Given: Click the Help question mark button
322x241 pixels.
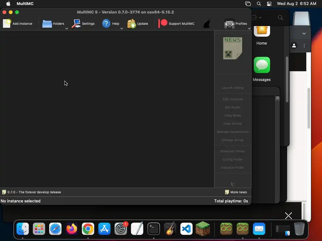Looking at the screenshot, I should [x=111, y=24].
